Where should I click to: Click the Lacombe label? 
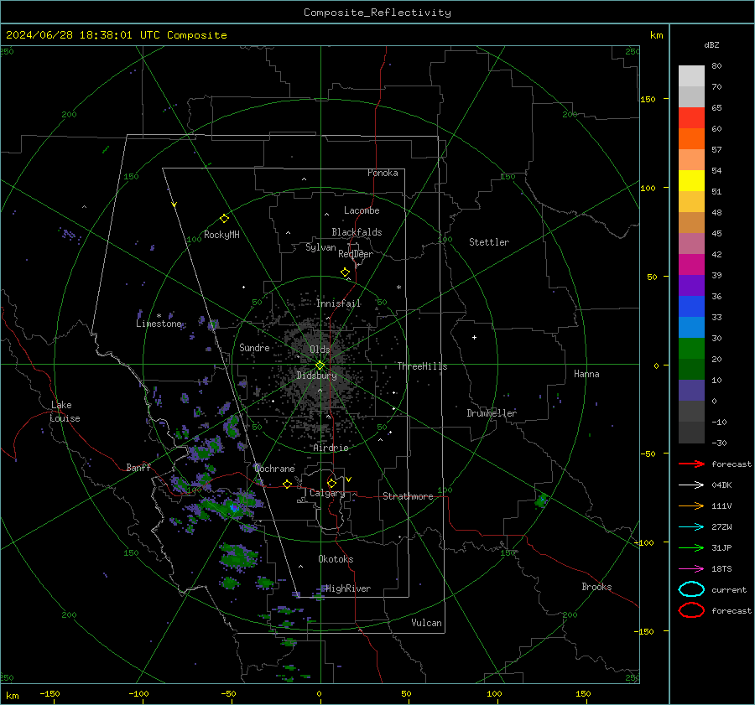362,210
